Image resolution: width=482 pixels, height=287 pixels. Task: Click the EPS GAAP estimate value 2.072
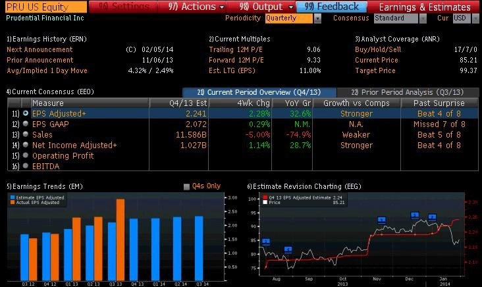196,124
